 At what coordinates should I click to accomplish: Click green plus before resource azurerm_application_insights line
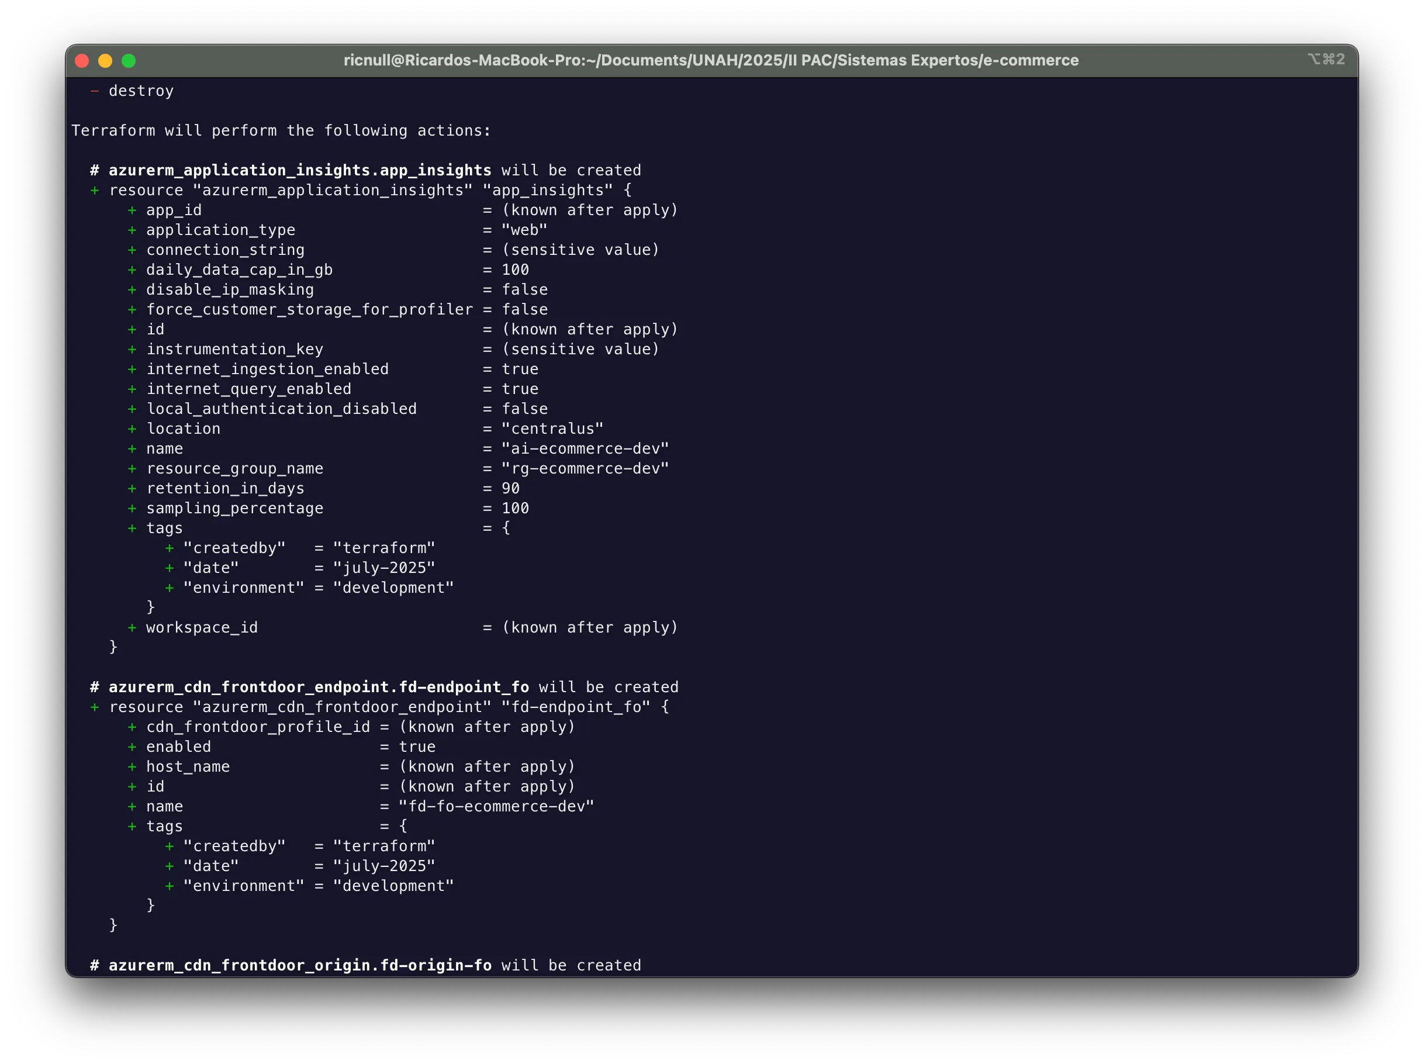(95, 191)
